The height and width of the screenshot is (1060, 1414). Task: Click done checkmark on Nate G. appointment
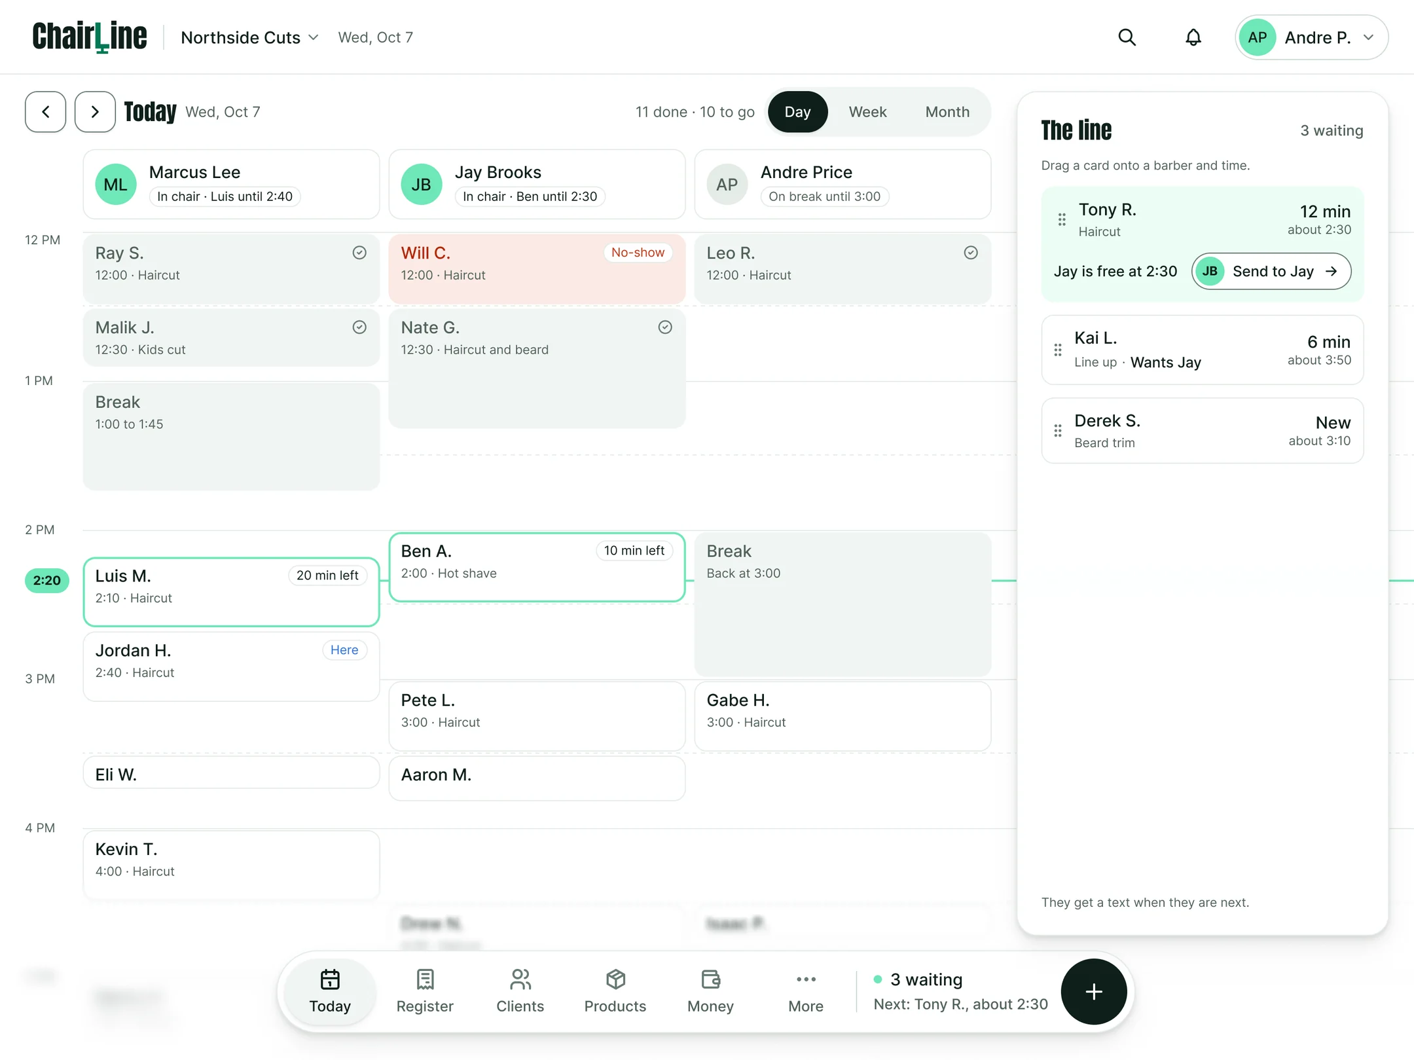(x=665, y=327)
